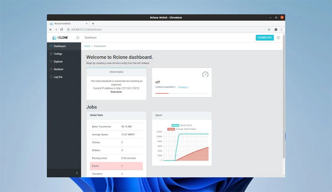Click the Rclone logo

point(60,38)
